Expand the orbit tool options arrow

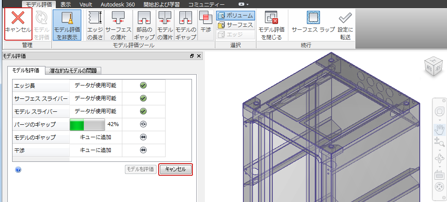coord(440,167)
